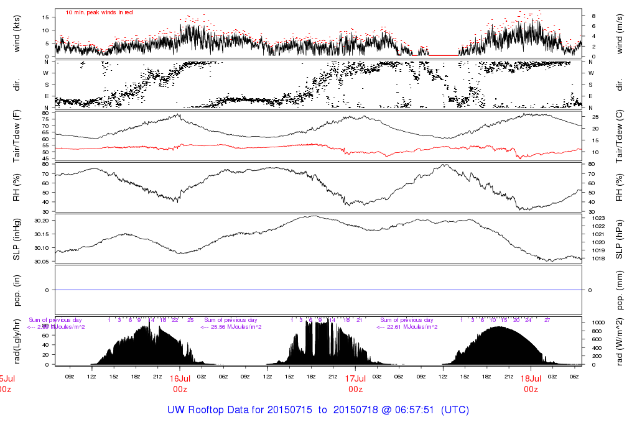Select the 'rad (W/m^2)' axis label
This screenshot has height=435, width=637.
[x=619, y=341]
